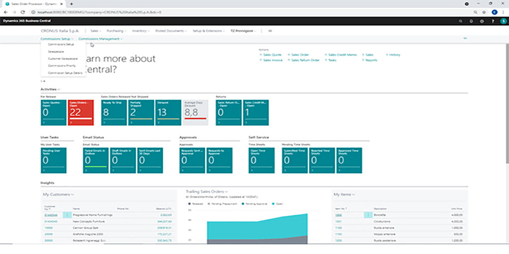
Task: Click the help question mark icon
Action: [492, 21]
